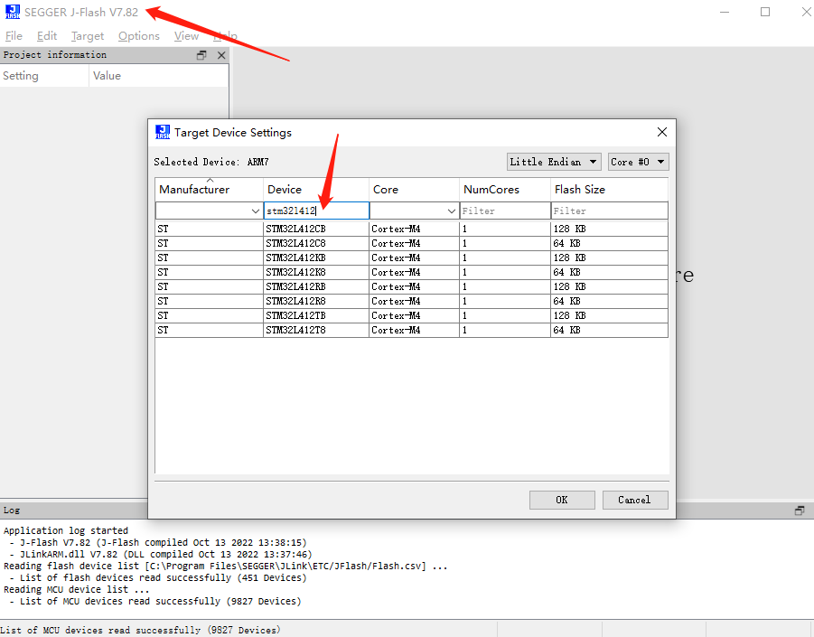The height and width of the screenshot is (637, 814).
Task: Undock the Log panel
Action: (800, 511)
